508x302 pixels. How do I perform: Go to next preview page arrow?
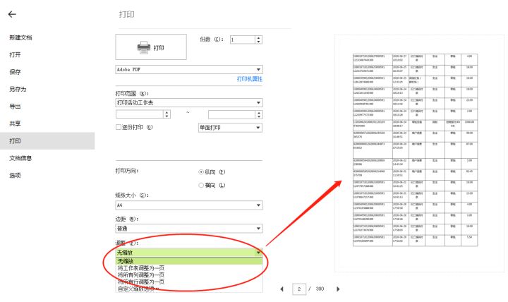point(338,289)
